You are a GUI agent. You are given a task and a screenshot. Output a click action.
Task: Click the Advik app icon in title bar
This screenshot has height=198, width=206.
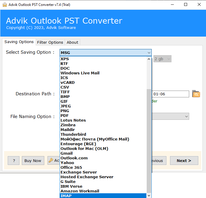(x=5, y=5)
